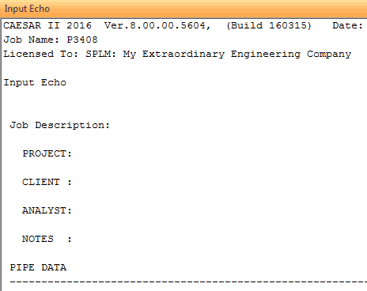Click the NOTES field line
The width and height of the screenshot is (367, 291).
[47, 239]
